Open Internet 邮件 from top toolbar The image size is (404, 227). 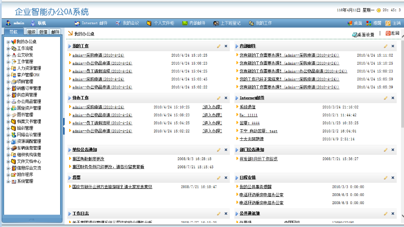pyautogui.click(x=91, y=23)
